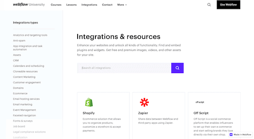Open the Zapier card title

click(143, 113)
